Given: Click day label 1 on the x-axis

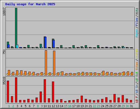Looking at the screenshot, I should point(9,106).
